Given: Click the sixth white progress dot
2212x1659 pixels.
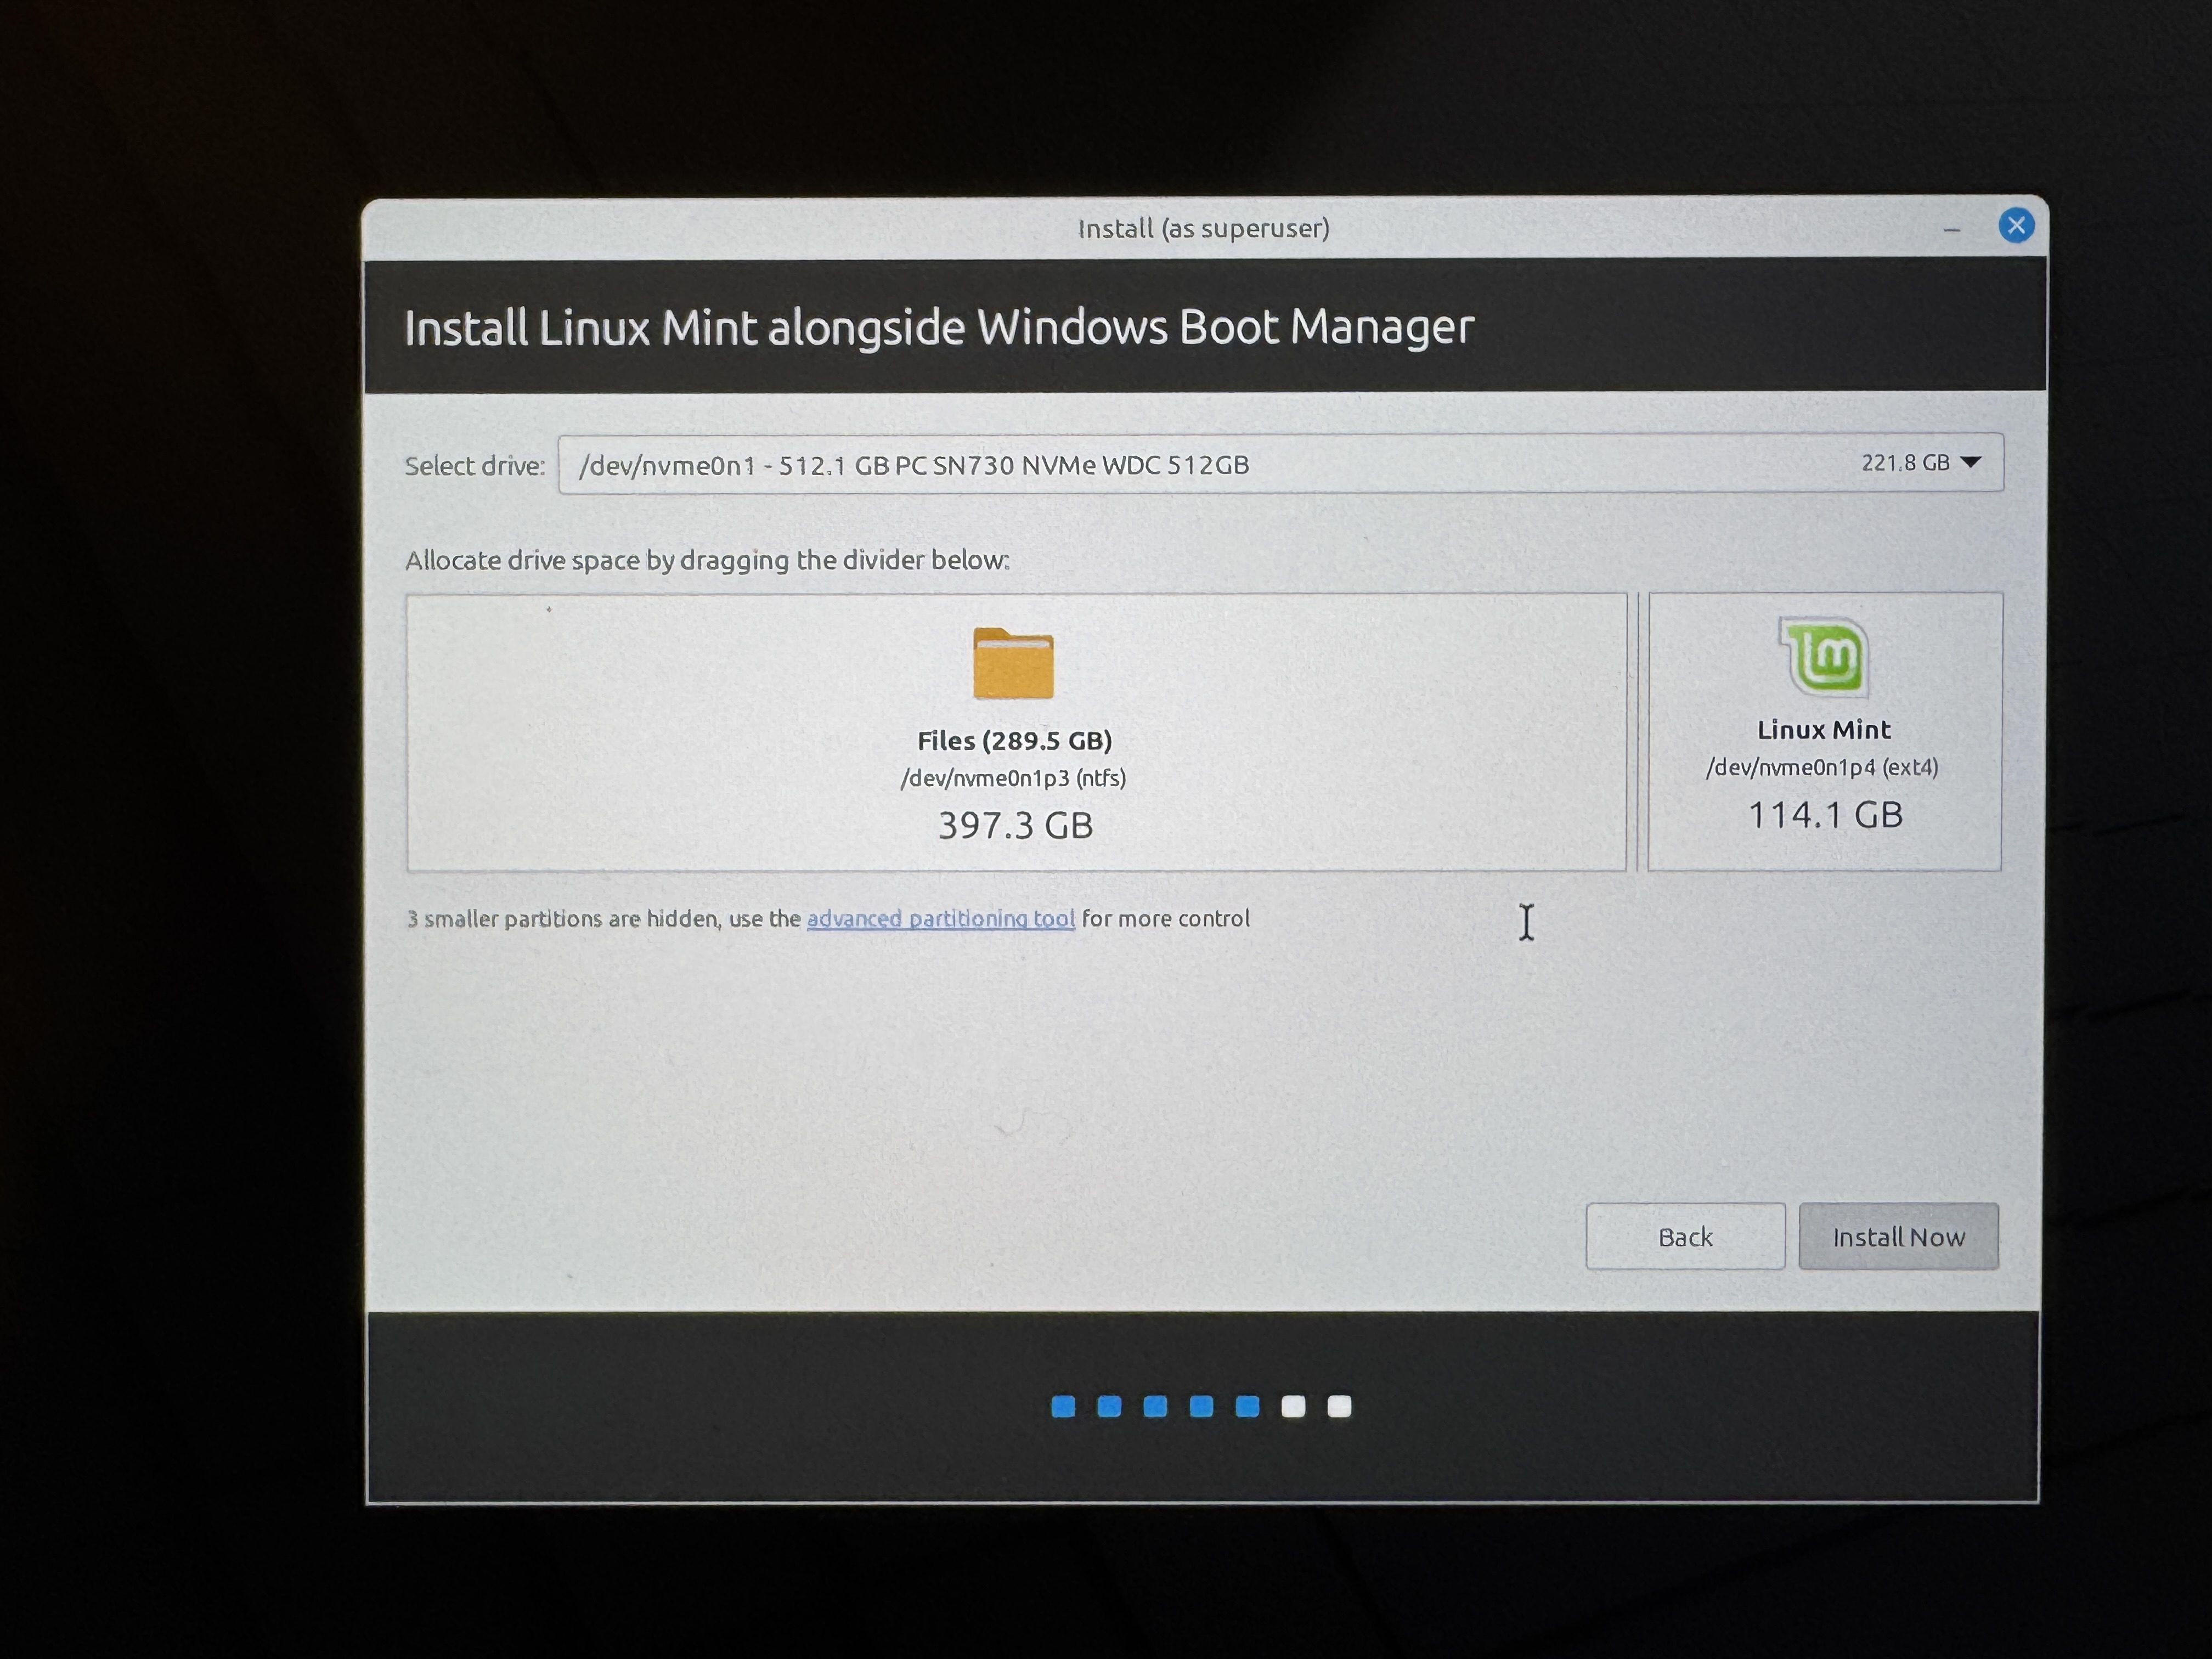Looking at the screenshot, I should pyautogui.click(x=1293, y=1407).
